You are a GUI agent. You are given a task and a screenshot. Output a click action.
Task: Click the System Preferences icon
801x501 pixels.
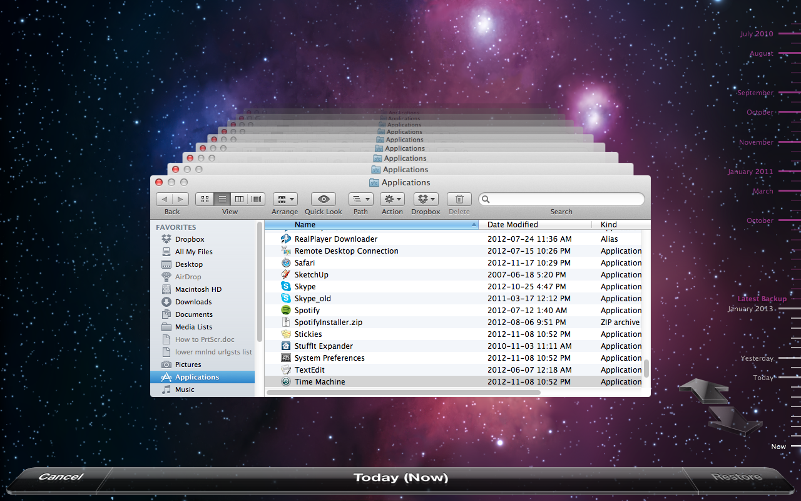(x=286, y=358)
